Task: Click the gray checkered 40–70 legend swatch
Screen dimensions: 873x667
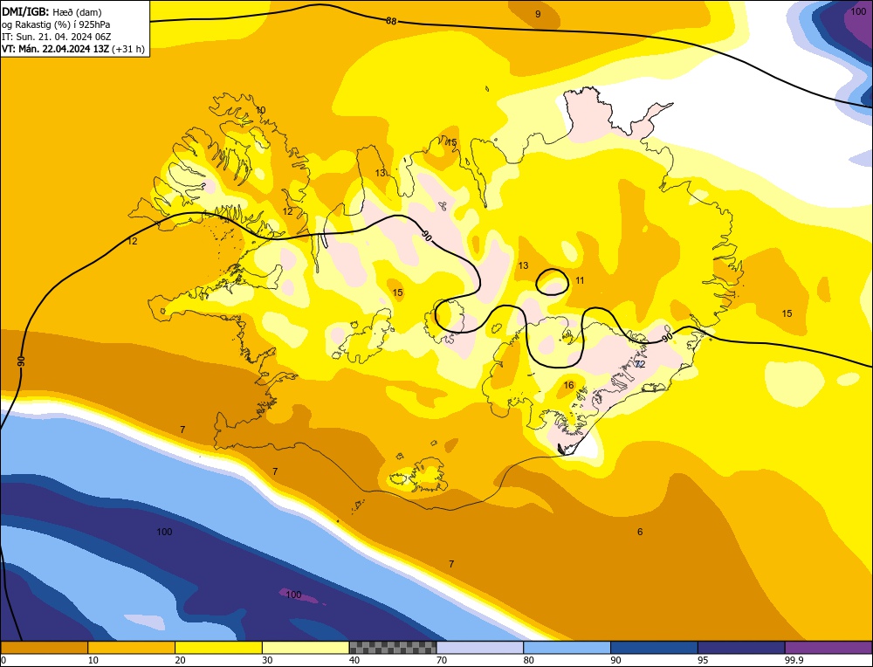Action: 393,648
